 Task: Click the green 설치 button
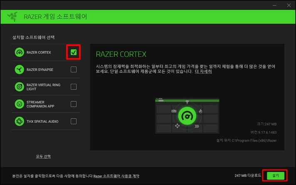276,175
